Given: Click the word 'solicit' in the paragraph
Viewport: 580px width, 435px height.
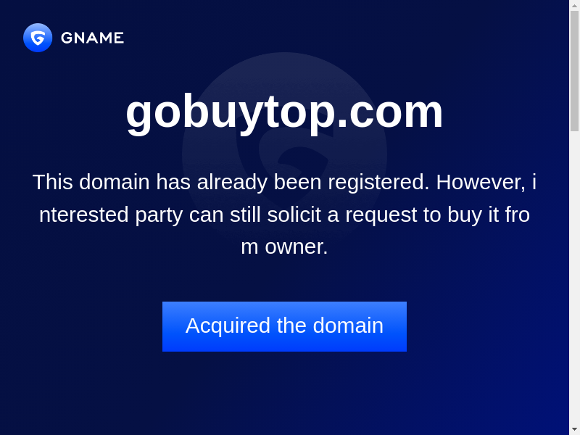Looking at the screenshot, I should [294, 215].
